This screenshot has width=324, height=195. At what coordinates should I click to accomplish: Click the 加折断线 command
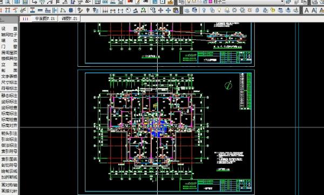[x=9, y=177]
